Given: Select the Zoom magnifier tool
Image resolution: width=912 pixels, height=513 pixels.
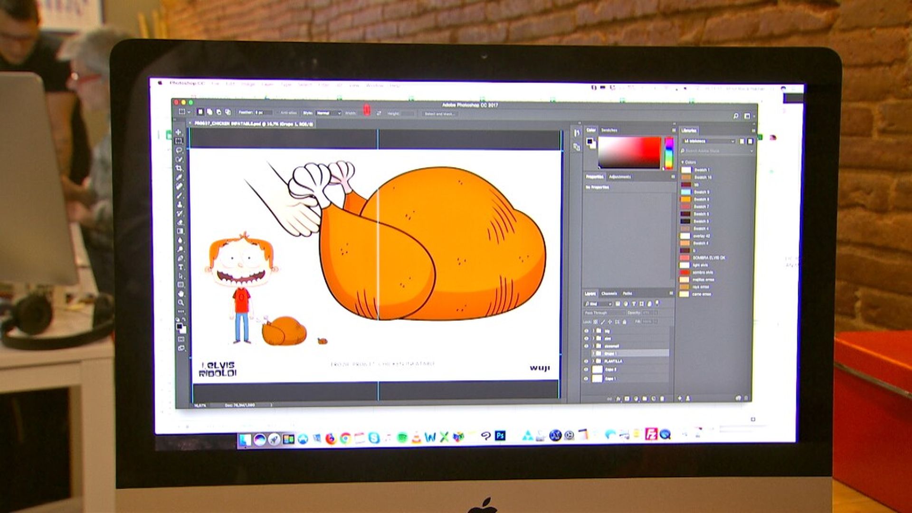Looking at the screenshot, I should tap(181, 303).
